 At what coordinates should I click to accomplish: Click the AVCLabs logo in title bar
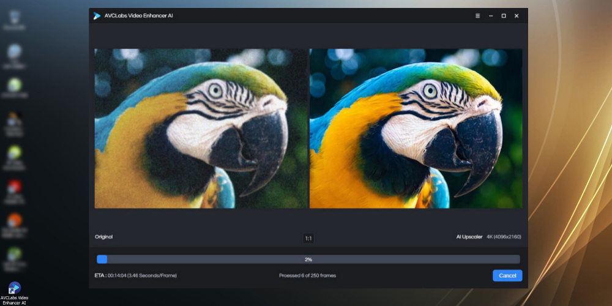[97, 16]
